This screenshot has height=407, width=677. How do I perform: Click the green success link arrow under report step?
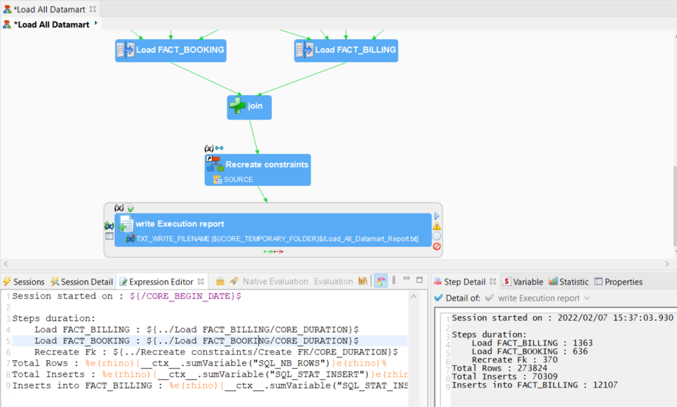pyautogui.click(x=268, y=252)
